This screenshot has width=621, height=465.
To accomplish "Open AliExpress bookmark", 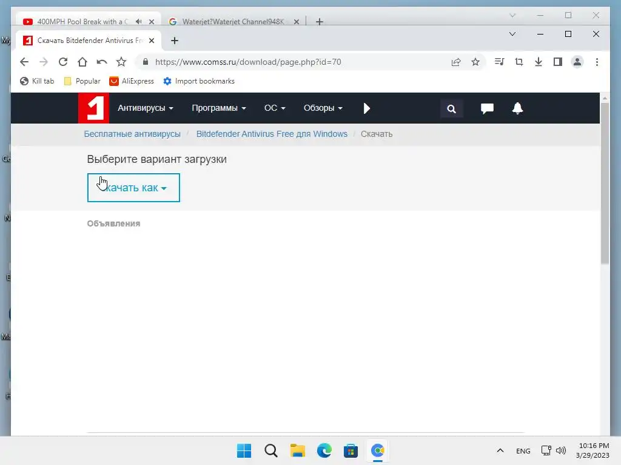I will (132, 81).
